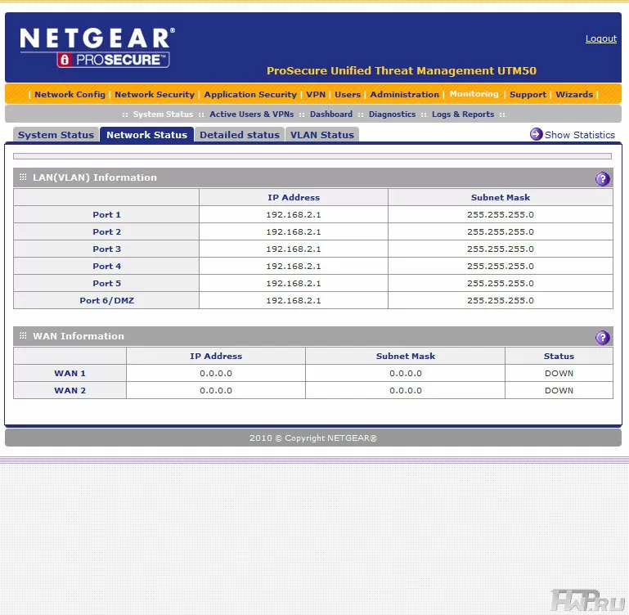Viewport: 629px width, 615px height.
Task: Select the Monitoring menu
Action: coord(474,94)
